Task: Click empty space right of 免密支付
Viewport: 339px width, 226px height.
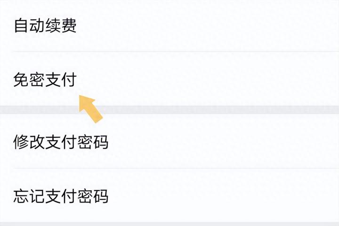Action: [x=212, y=80]
